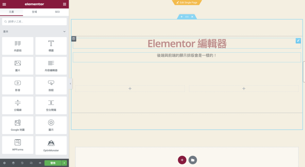Screen dimensions: 305x167
Task: Add widget to the left empty column
Action: 130,89
